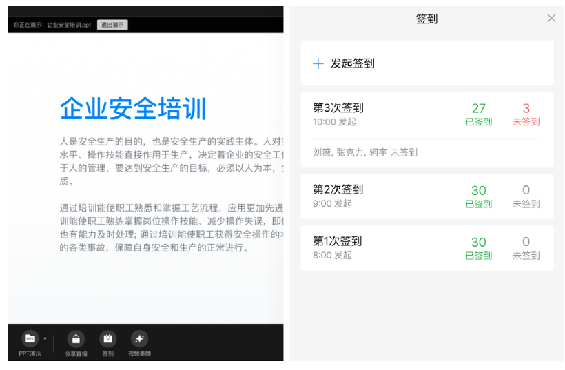Open the 第3次签到 record title

338,108
